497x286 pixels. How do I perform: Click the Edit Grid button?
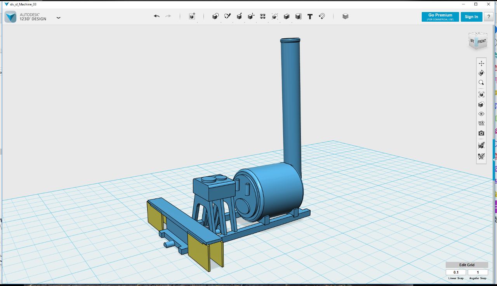[467, 265]
